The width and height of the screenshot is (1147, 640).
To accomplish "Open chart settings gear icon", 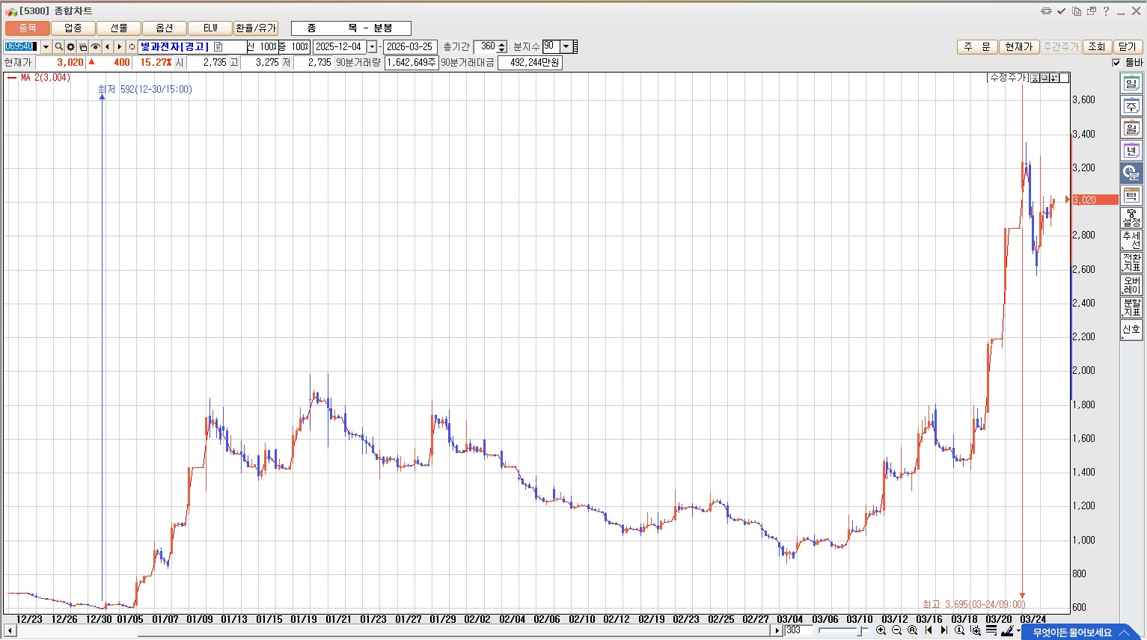I will 71,47.
